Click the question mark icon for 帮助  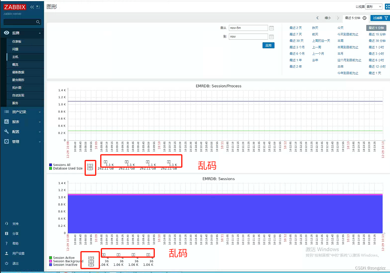(x=7, y=244)
